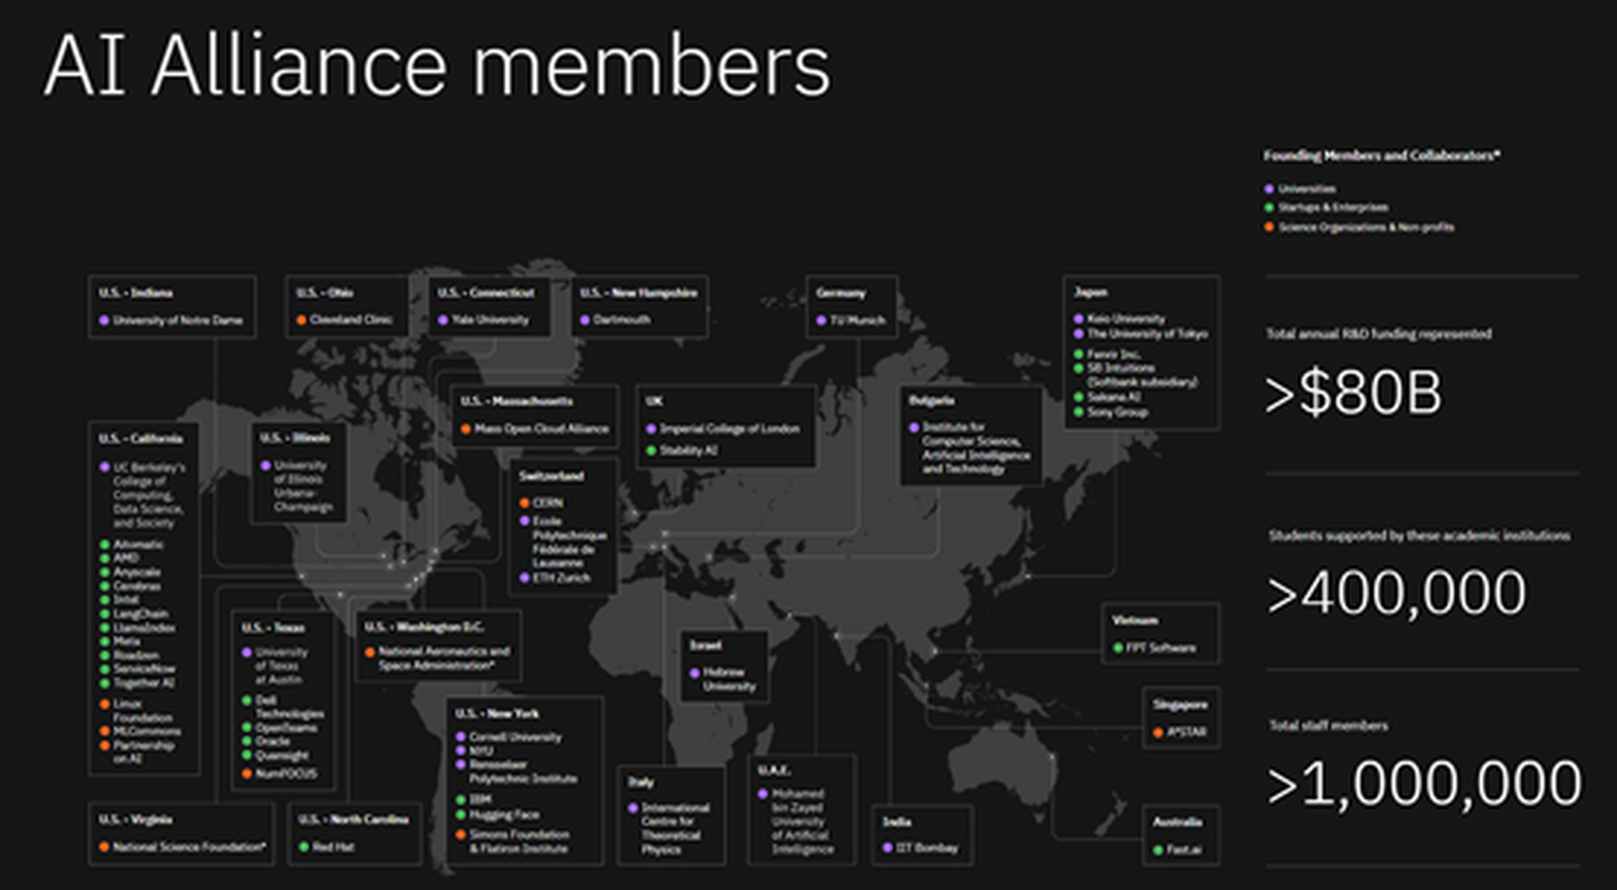The image size is (1617, 890).
Task: Click "Hebrew University" in Israel box
Action: tap(729, 679)
